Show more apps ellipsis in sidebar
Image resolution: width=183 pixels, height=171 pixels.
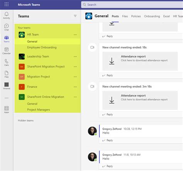click(x=7, y=98)
